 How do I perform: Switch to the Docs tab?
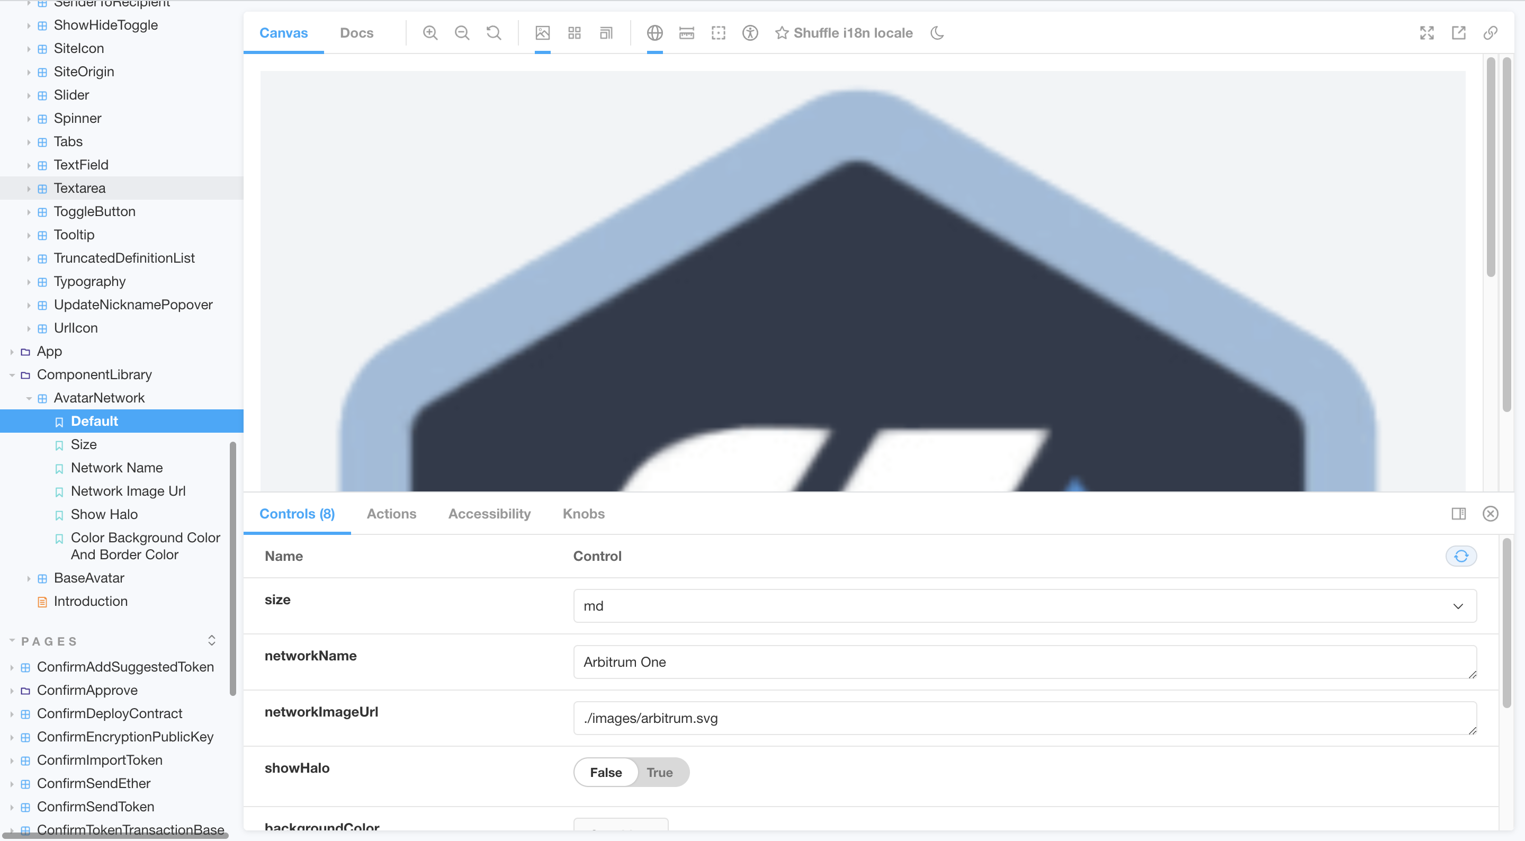356,33
